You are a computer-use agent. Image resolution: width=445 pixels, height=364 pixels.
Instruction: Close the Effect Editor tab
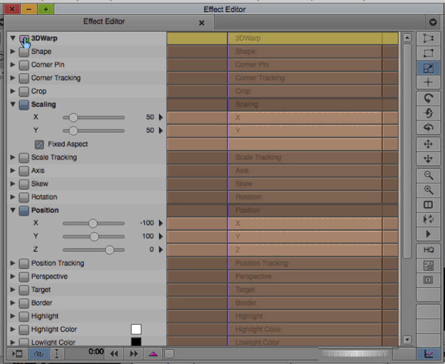click(201, 23)
